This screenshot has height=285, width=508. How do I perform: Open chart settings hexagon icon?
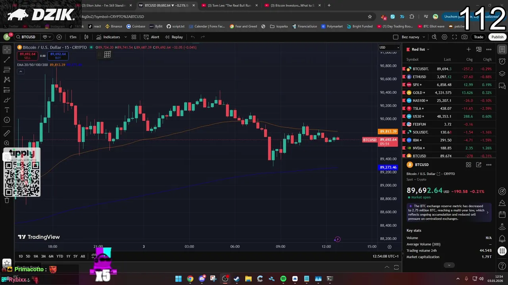(444, 37)
